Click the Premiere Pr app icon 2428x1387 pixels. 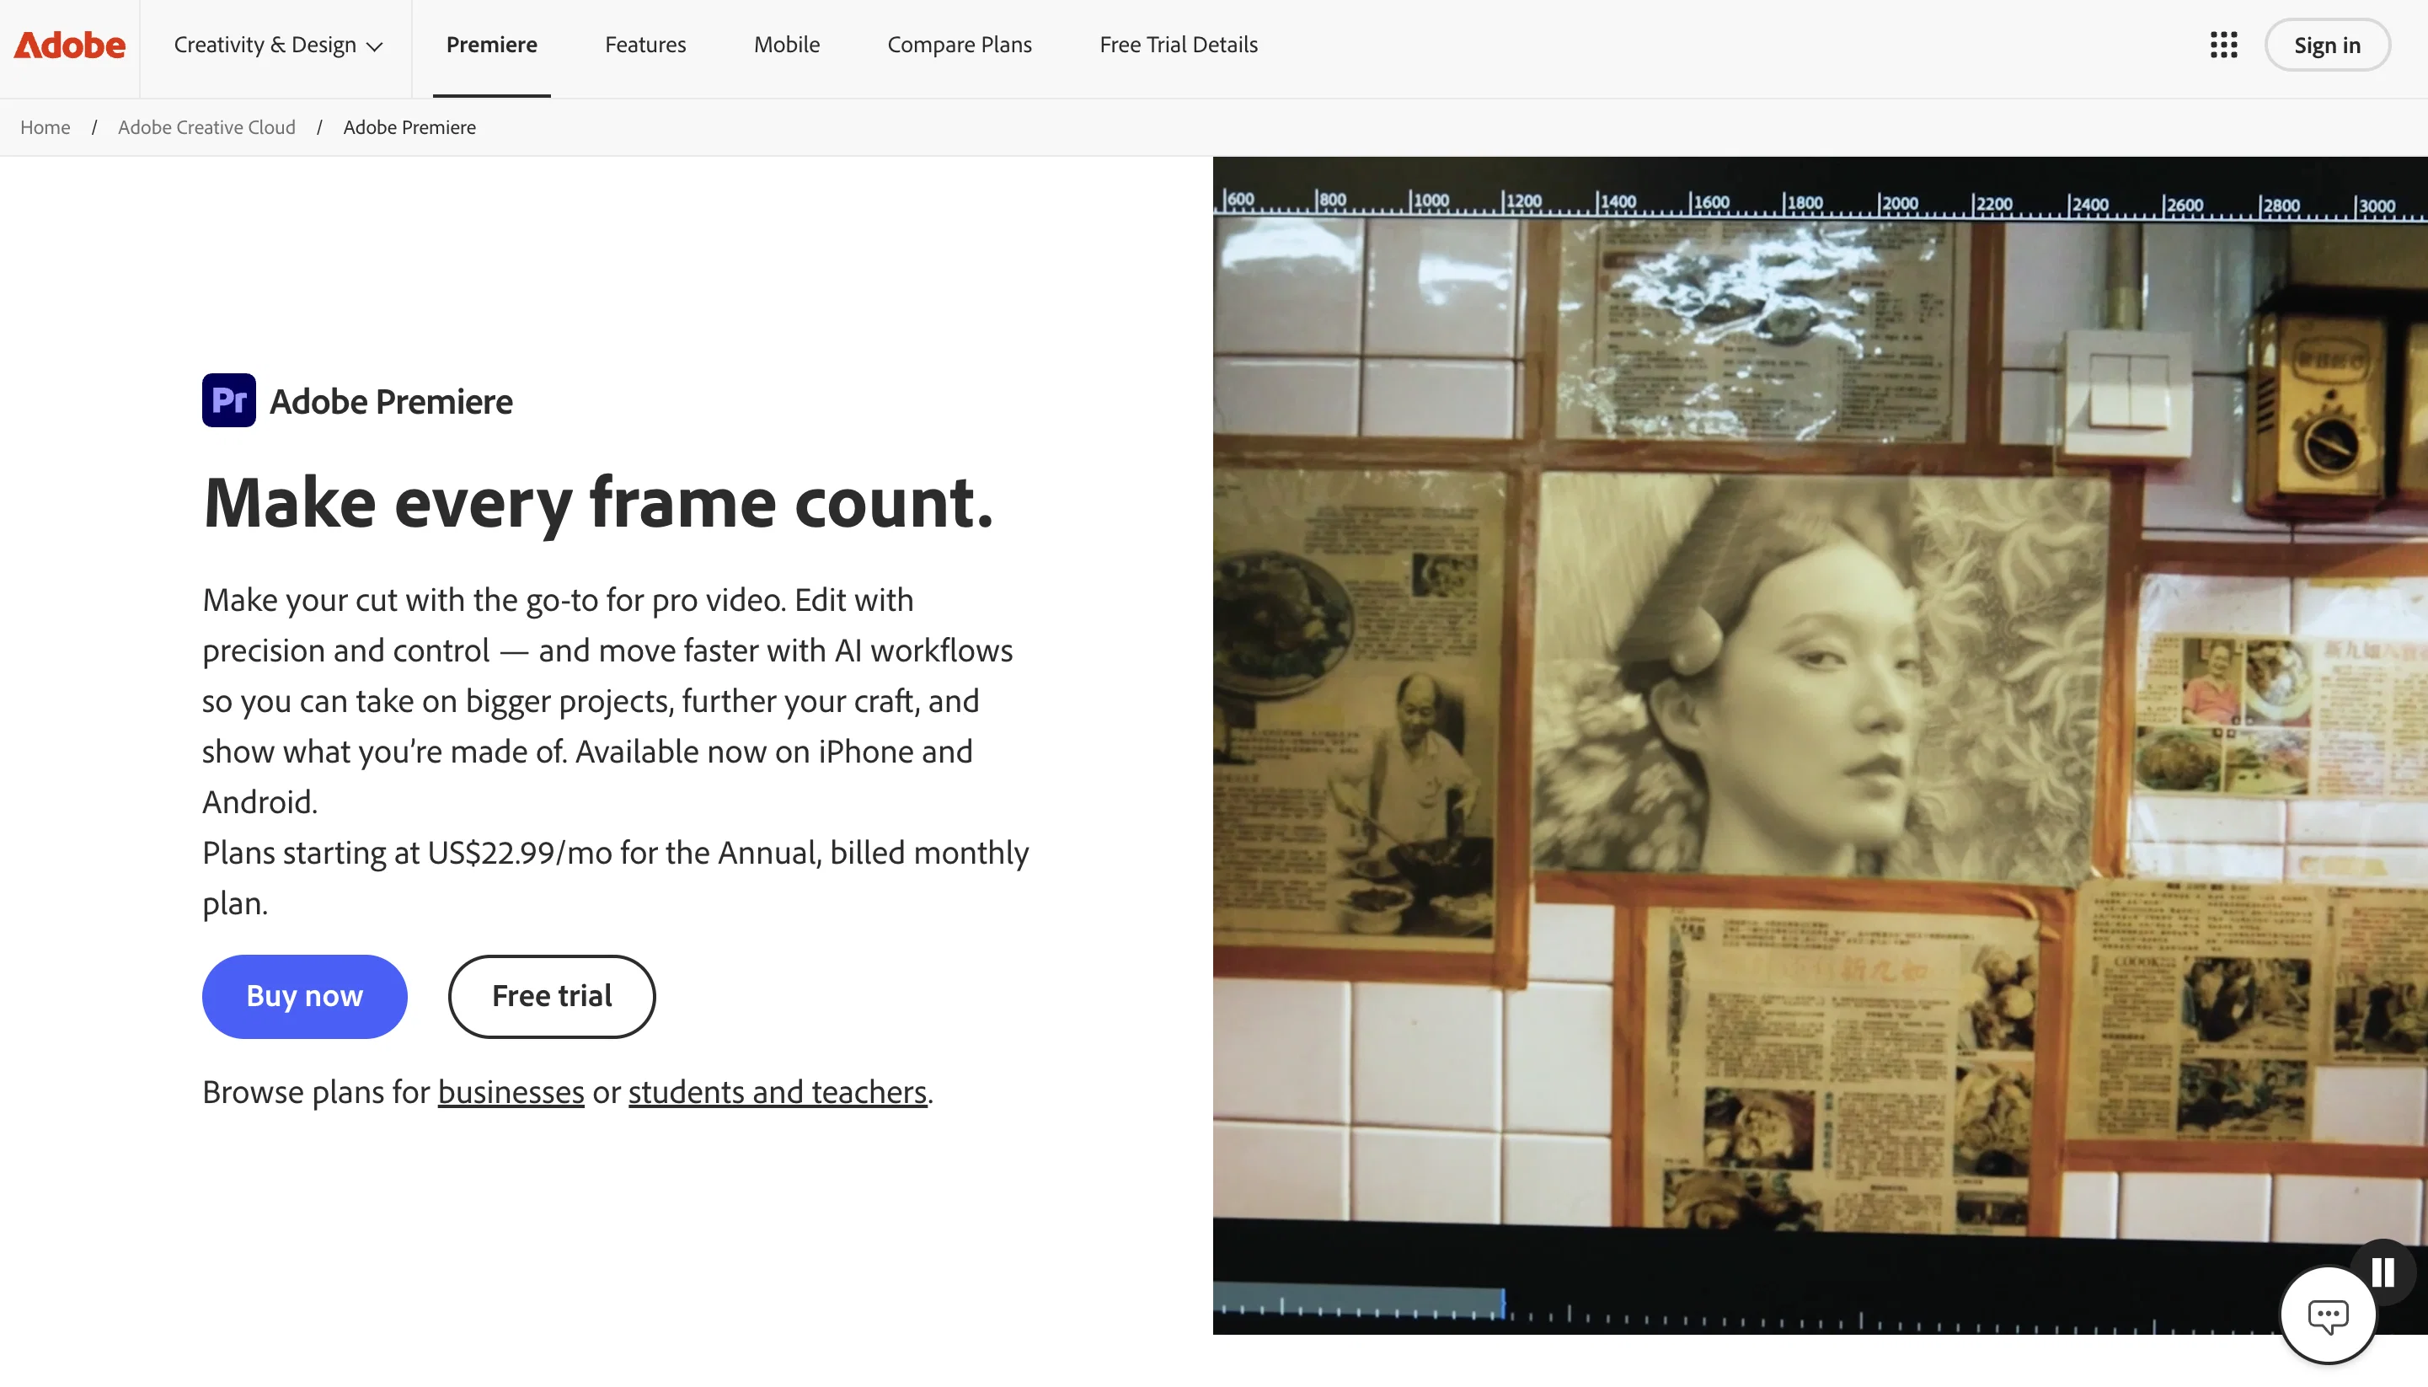point(228,400)
